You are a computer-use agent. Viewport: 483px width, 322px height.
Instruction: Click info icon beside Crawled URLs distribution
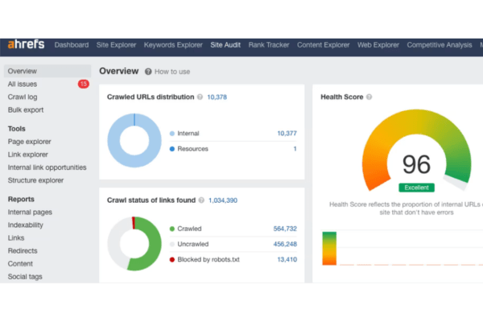(x=200, y=97)
